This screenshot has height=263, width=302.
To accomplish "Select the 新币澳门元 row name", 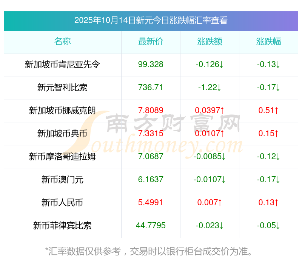I will click(x=62, y=180).
